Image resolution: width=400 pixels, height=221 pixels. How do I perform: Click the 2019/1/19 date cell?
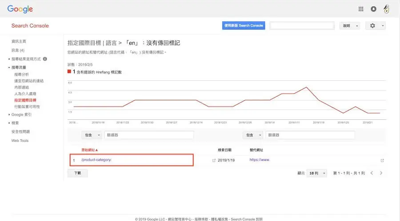[x=226, y=160]
